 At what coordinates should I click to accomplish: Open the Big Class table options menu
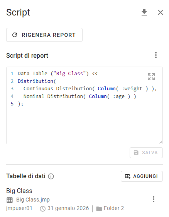154,199
